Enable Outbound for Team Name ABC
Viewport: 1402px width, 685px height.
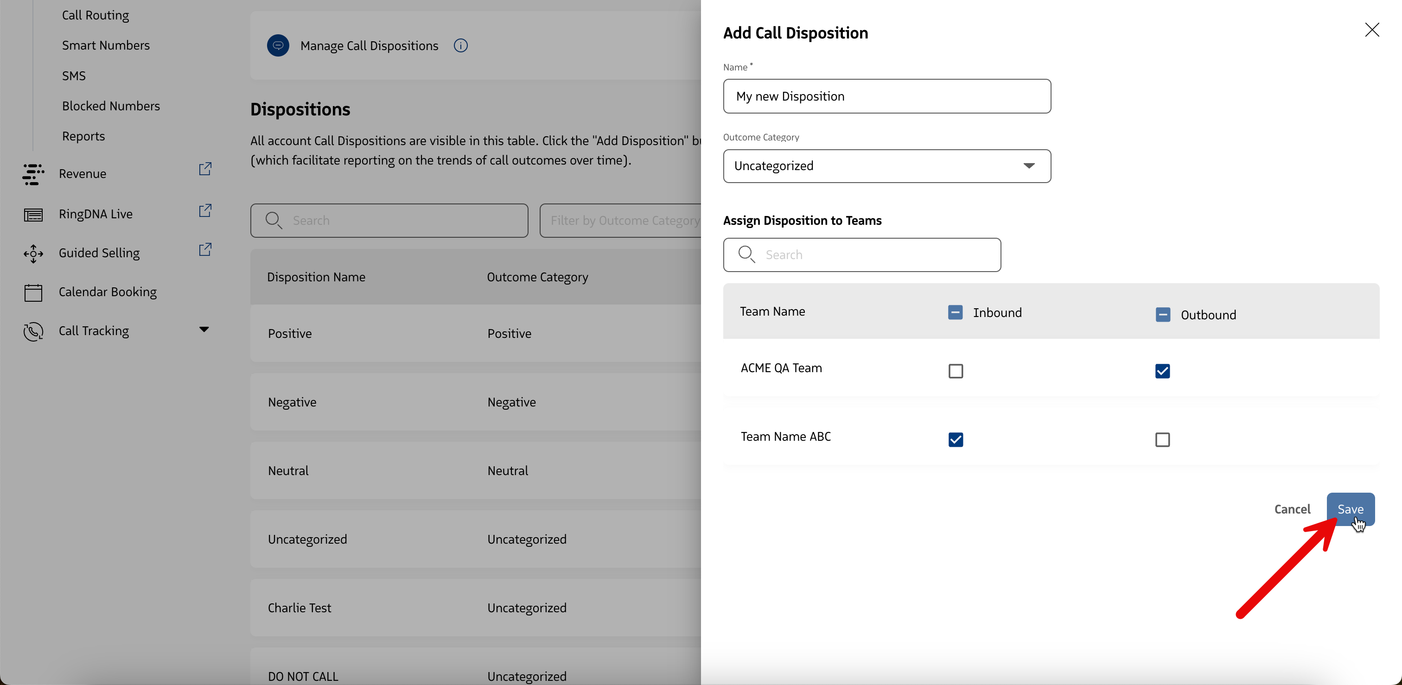point(1162,440)
